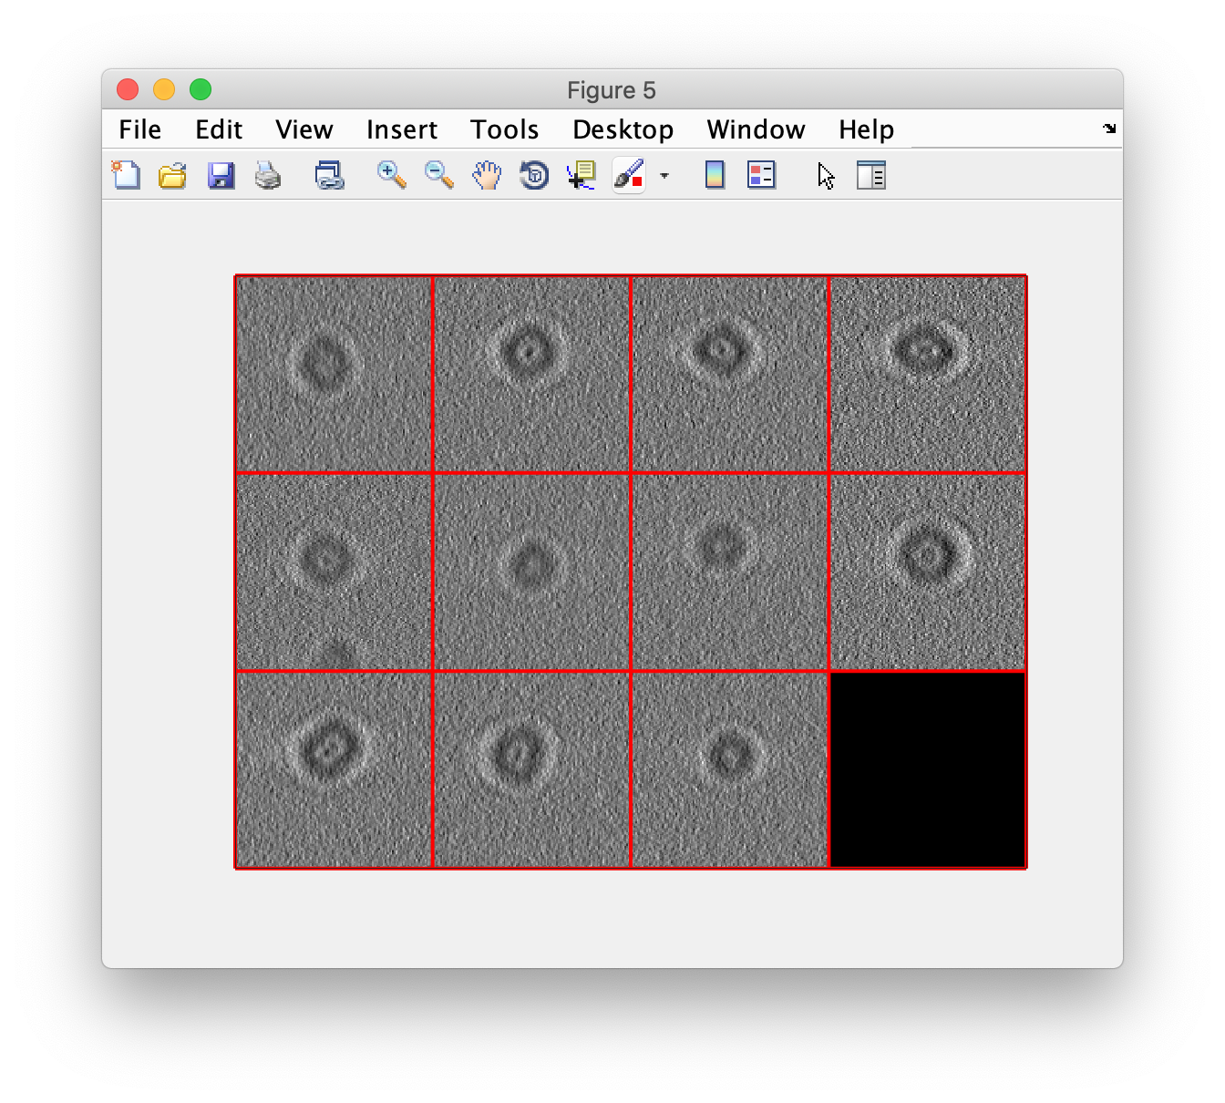Open a file with the folder icon

coord(172,175)
